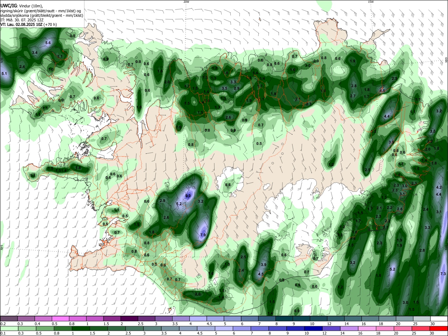Click the 'IT: Mið. 30. 07. 2025 12Z' line
The height and width of the screenshot is (336, 448).
point(22,20)
